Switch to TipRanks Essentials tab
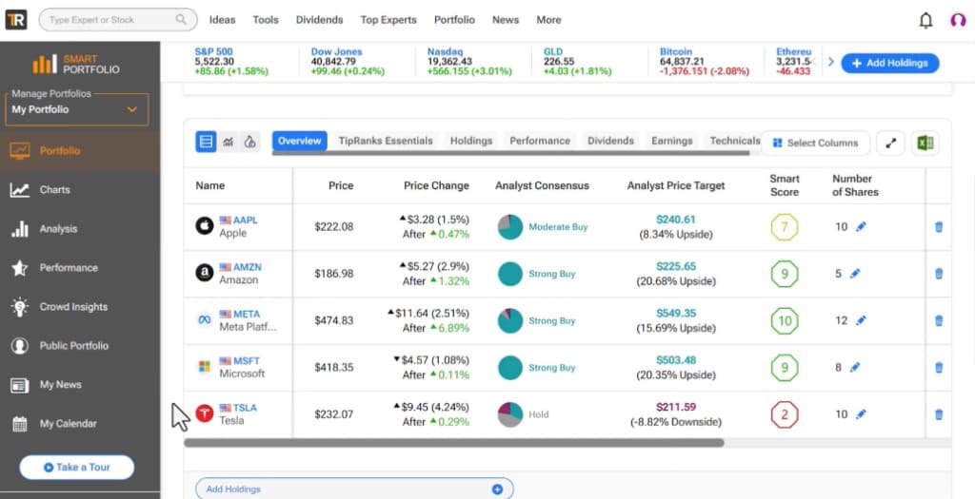This screenshot has width=975, height=499. 386,141
